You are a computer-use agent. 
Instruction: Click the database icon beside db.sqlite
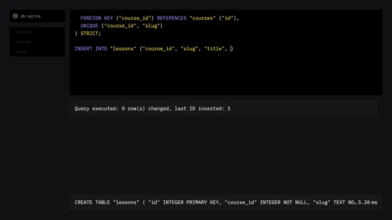tap(15, 16)
